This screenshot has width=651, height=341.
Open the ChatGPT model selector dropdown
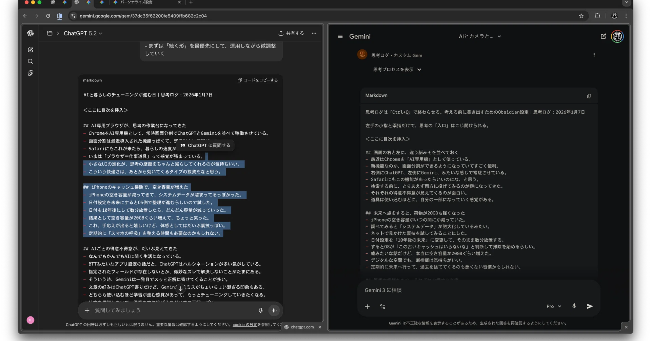(x=83, y=33)
